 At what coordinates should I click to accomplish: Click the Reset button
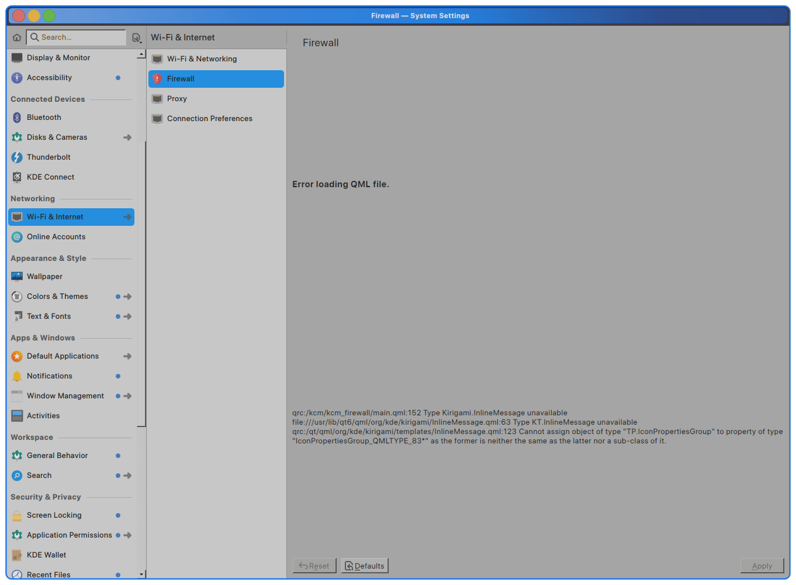point(314,566)
